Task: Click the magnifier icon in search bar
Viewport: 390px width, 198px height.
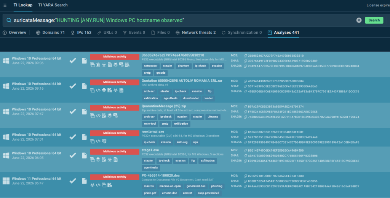Action: coord(9,21)
